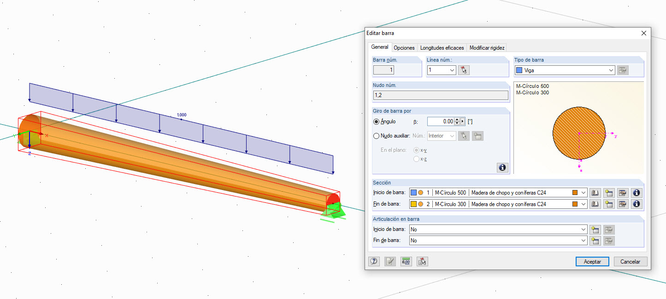The width and height of the screenshot is (666, 299).
Task: Edit the M-Círculo 500 section parameters
Action: tap(623, 192)
